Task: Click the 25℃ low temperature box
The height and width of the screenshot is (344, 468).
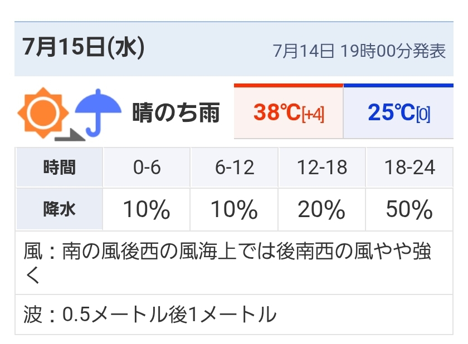Action: pos(398,111)
